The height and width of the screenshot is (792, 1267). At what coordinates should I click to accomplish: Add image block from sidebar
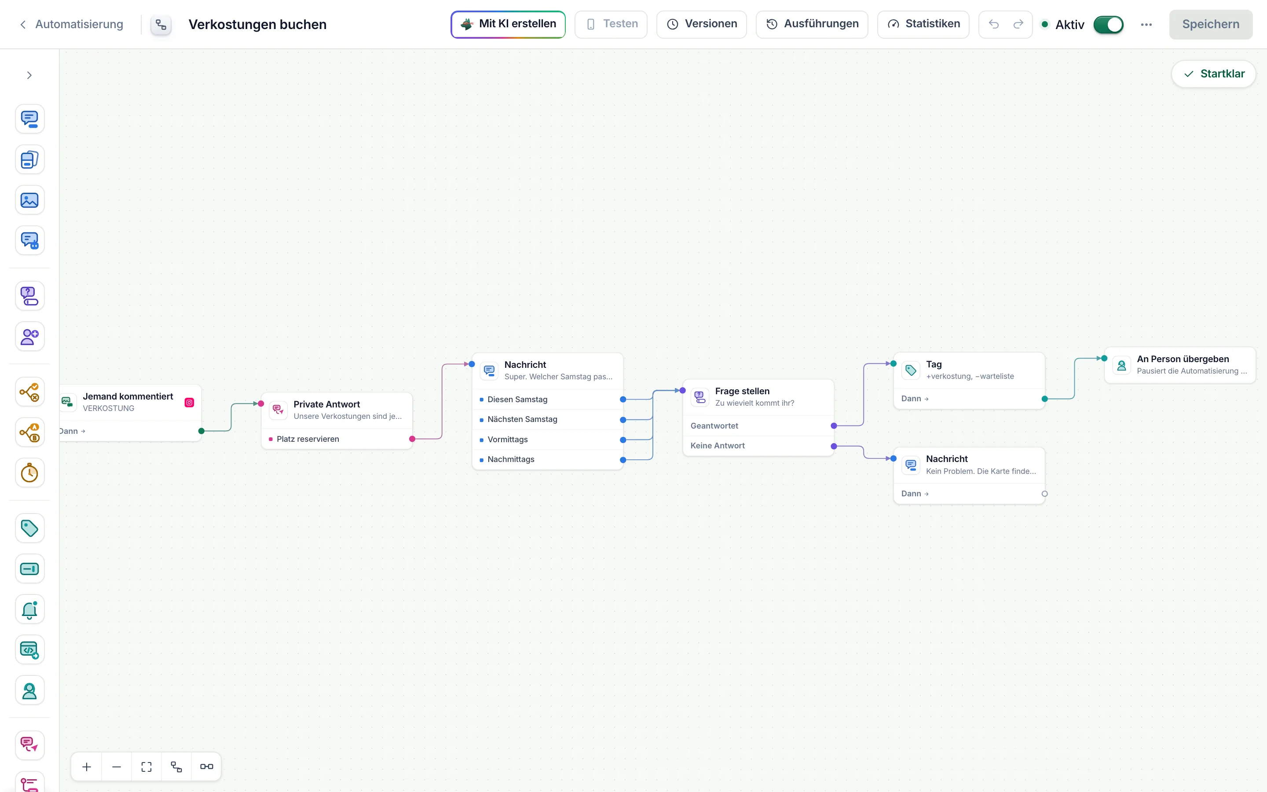click(x=30, y=200)
